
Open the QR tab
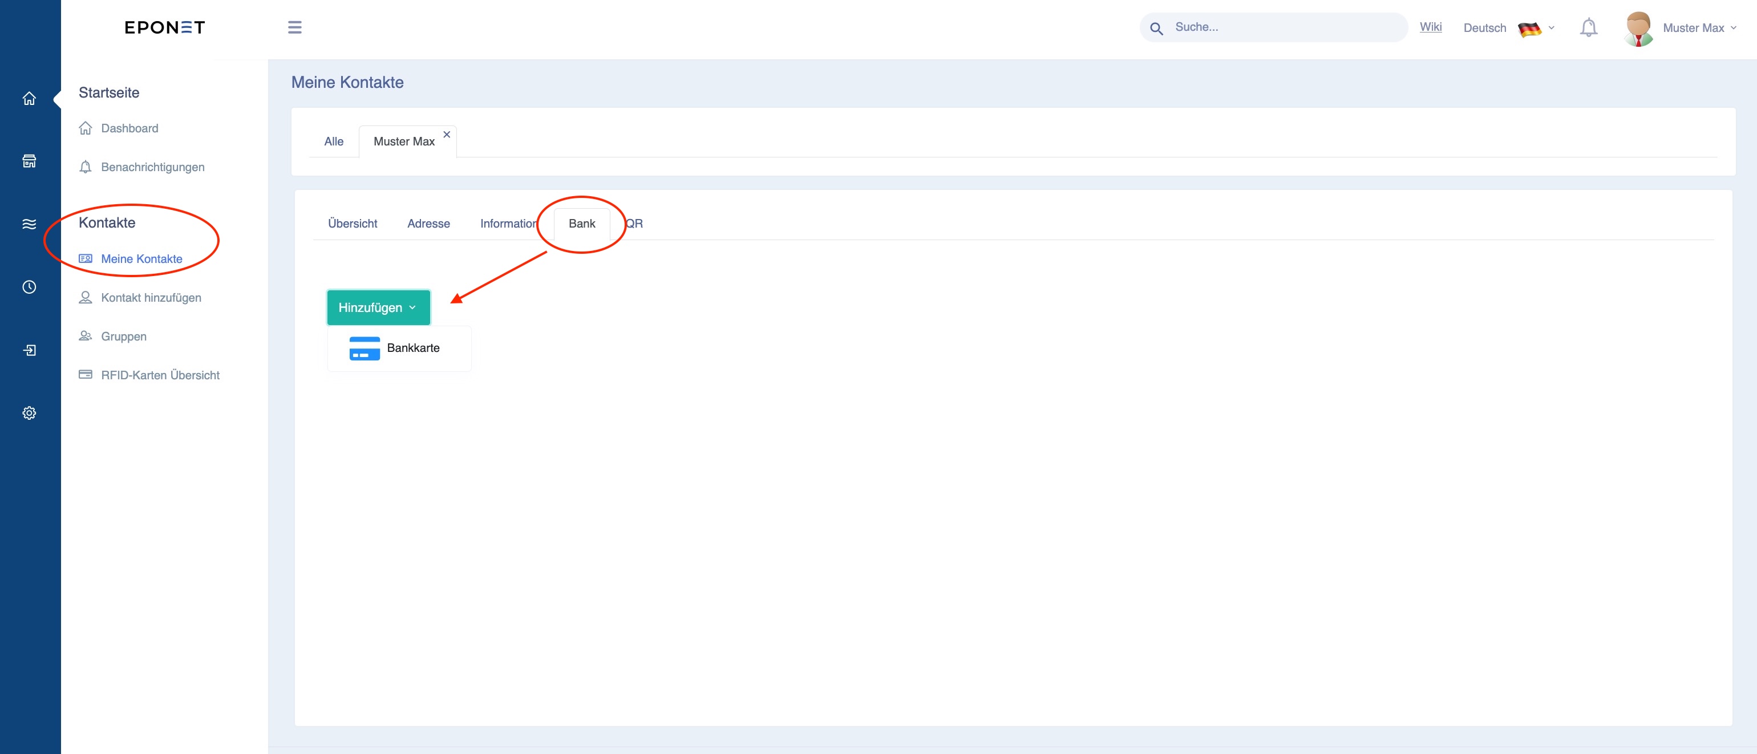634,224
